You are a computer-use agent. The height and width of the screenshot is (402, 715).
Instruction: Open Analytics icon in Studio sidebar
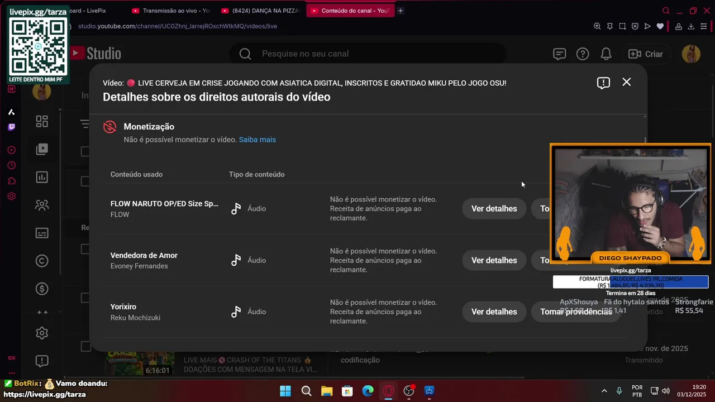[x=42, y=177]
